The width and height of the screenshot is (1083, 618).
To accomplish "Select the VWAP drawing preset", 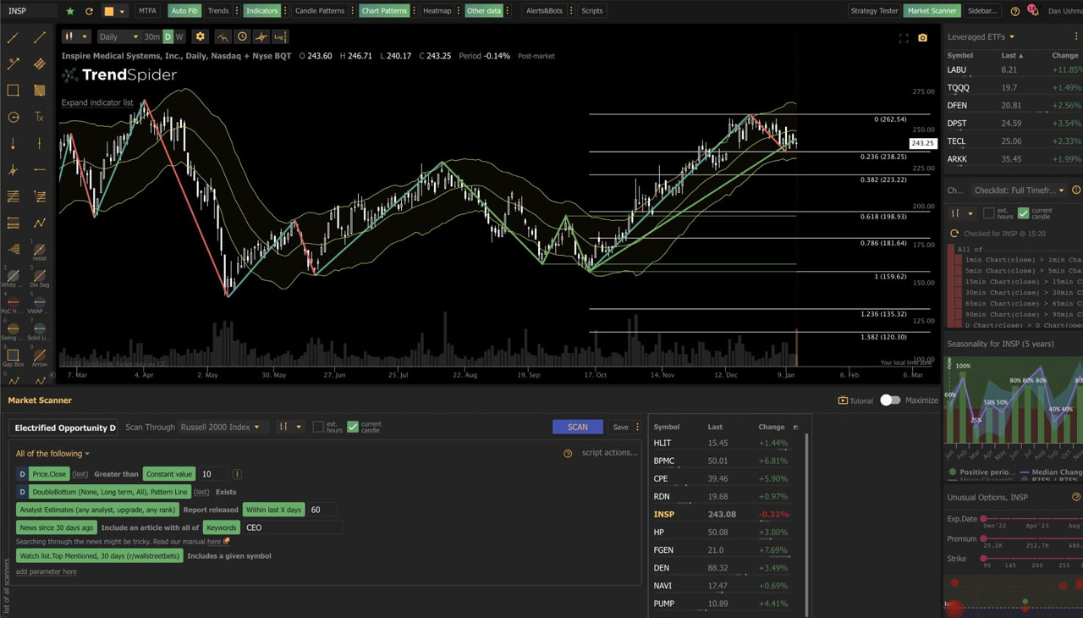I will (x=39, y=304).
